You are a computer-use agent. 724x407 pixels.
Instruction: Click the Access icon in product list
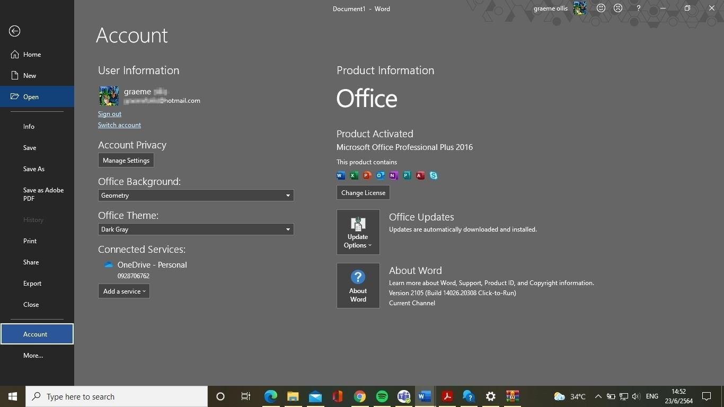coord(420,175)
